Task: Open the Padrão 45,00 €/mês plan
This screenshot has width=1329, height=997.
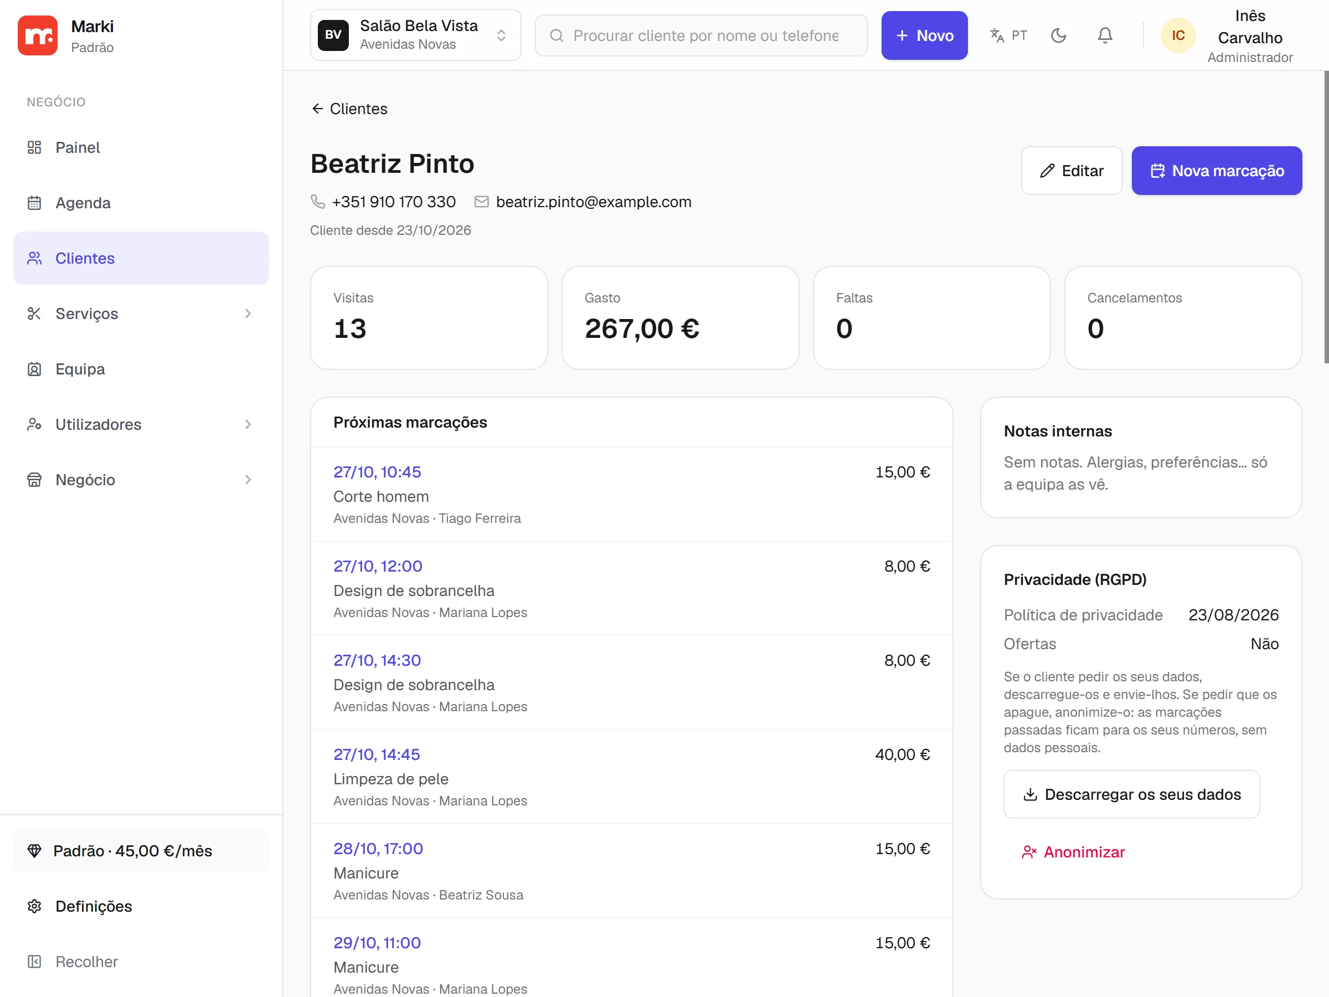Action: point(141,850)
